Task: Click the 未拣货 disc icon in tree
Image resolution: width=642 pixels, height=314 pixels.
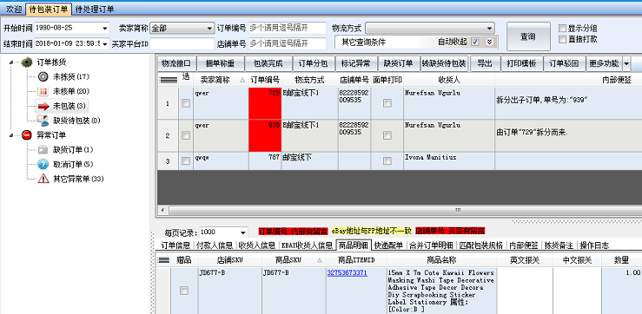Action: click(43, 76)
